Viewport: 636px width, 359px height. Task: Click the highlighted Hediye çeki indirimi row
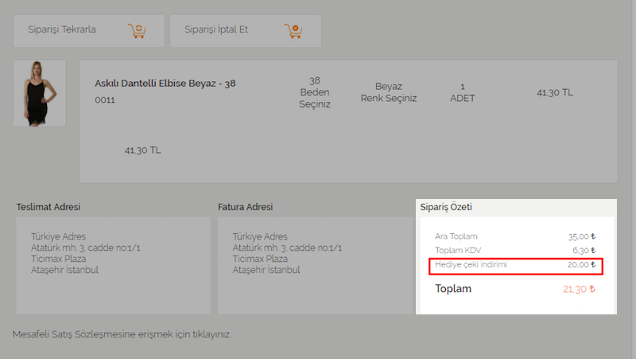516,267
